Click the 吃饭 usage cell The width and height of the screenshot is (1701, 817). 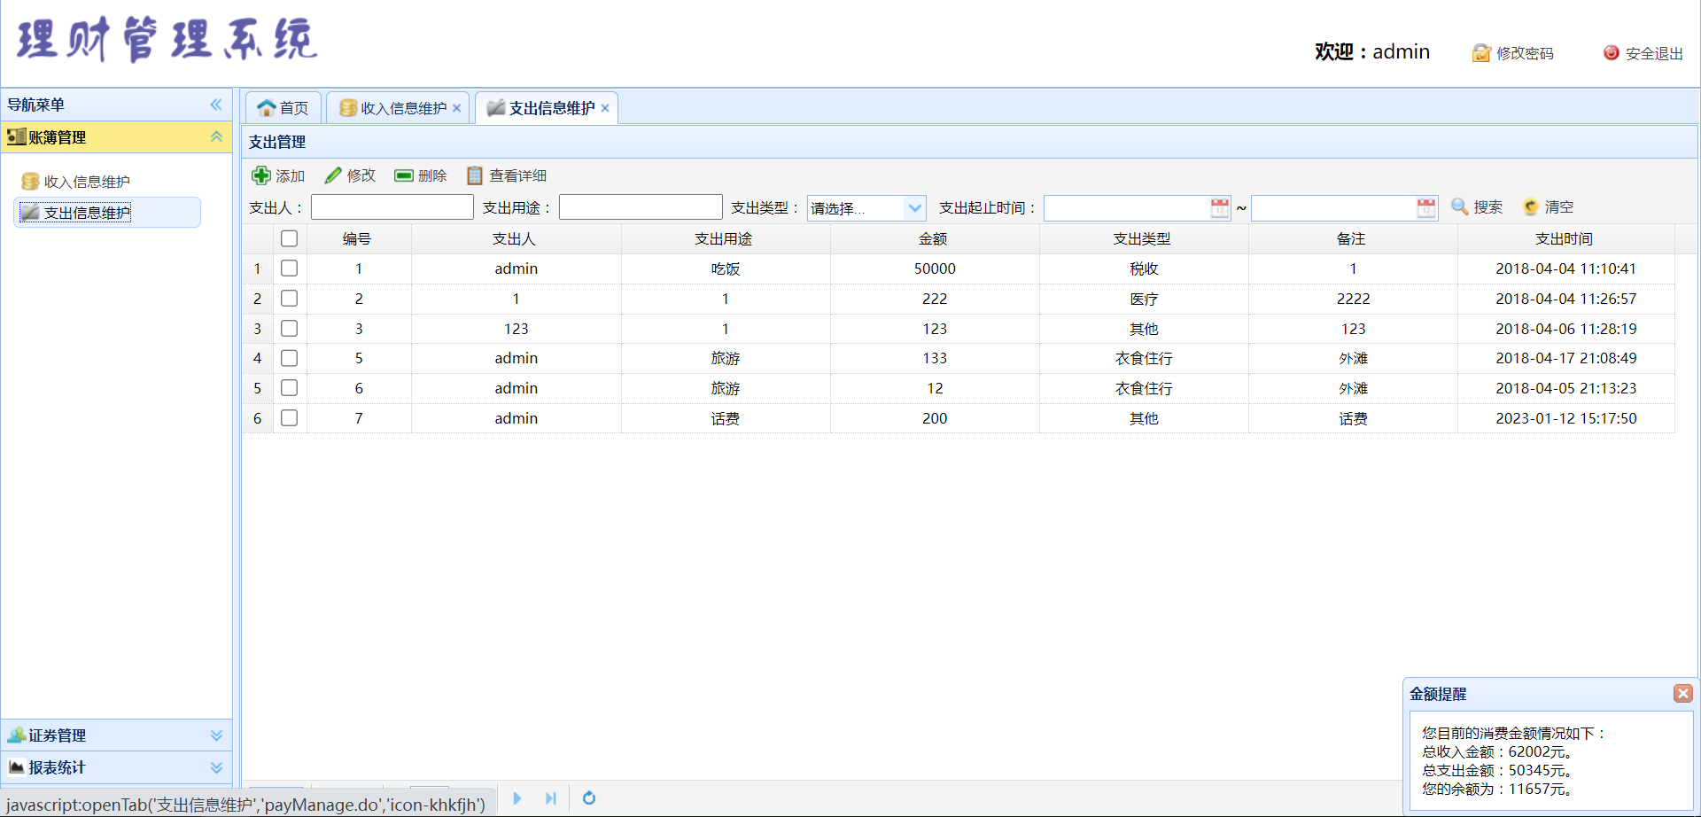725,268
